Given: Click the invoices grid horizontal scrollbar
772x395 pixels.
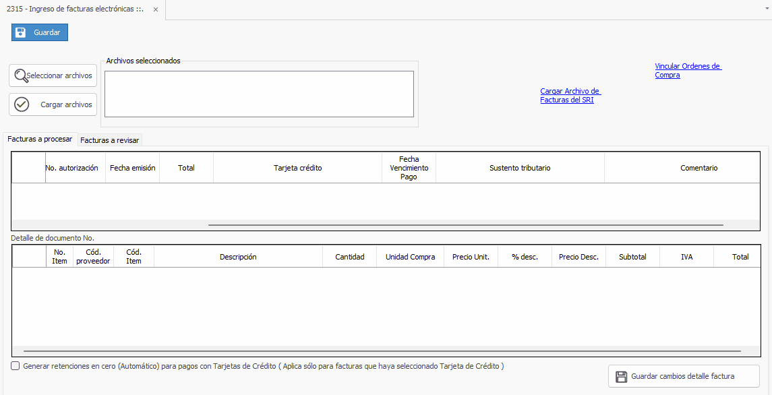Looking at the screenshot, I should point(465,225).
